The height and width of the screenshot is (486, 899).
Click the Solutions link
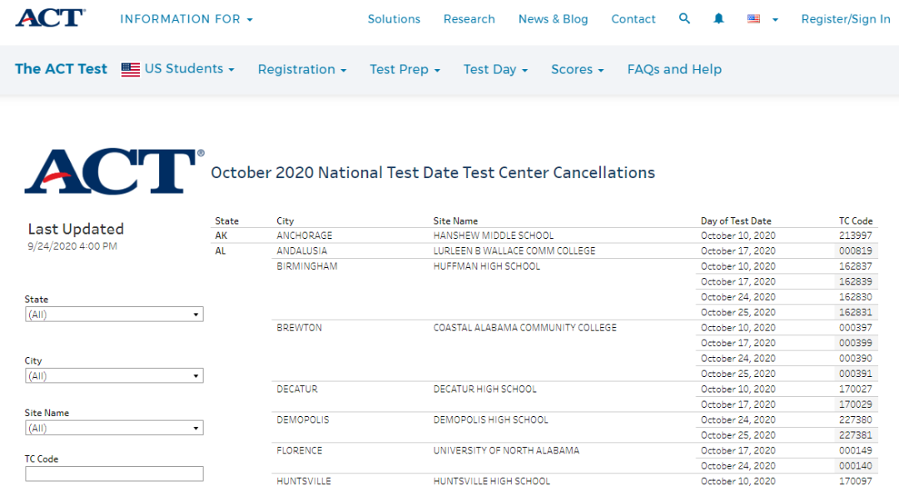point(394,19)
